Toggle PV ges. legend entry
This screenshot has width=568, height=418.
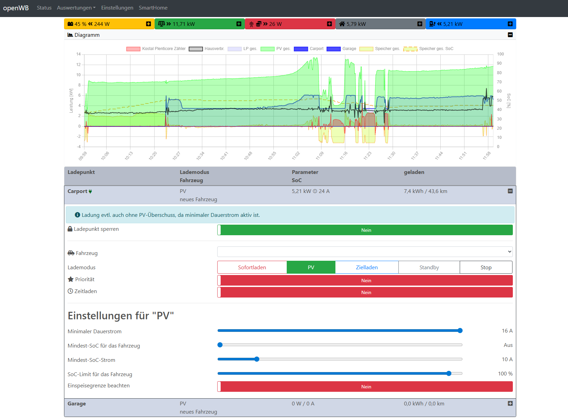pyautogui.click(x=275, y=49)
